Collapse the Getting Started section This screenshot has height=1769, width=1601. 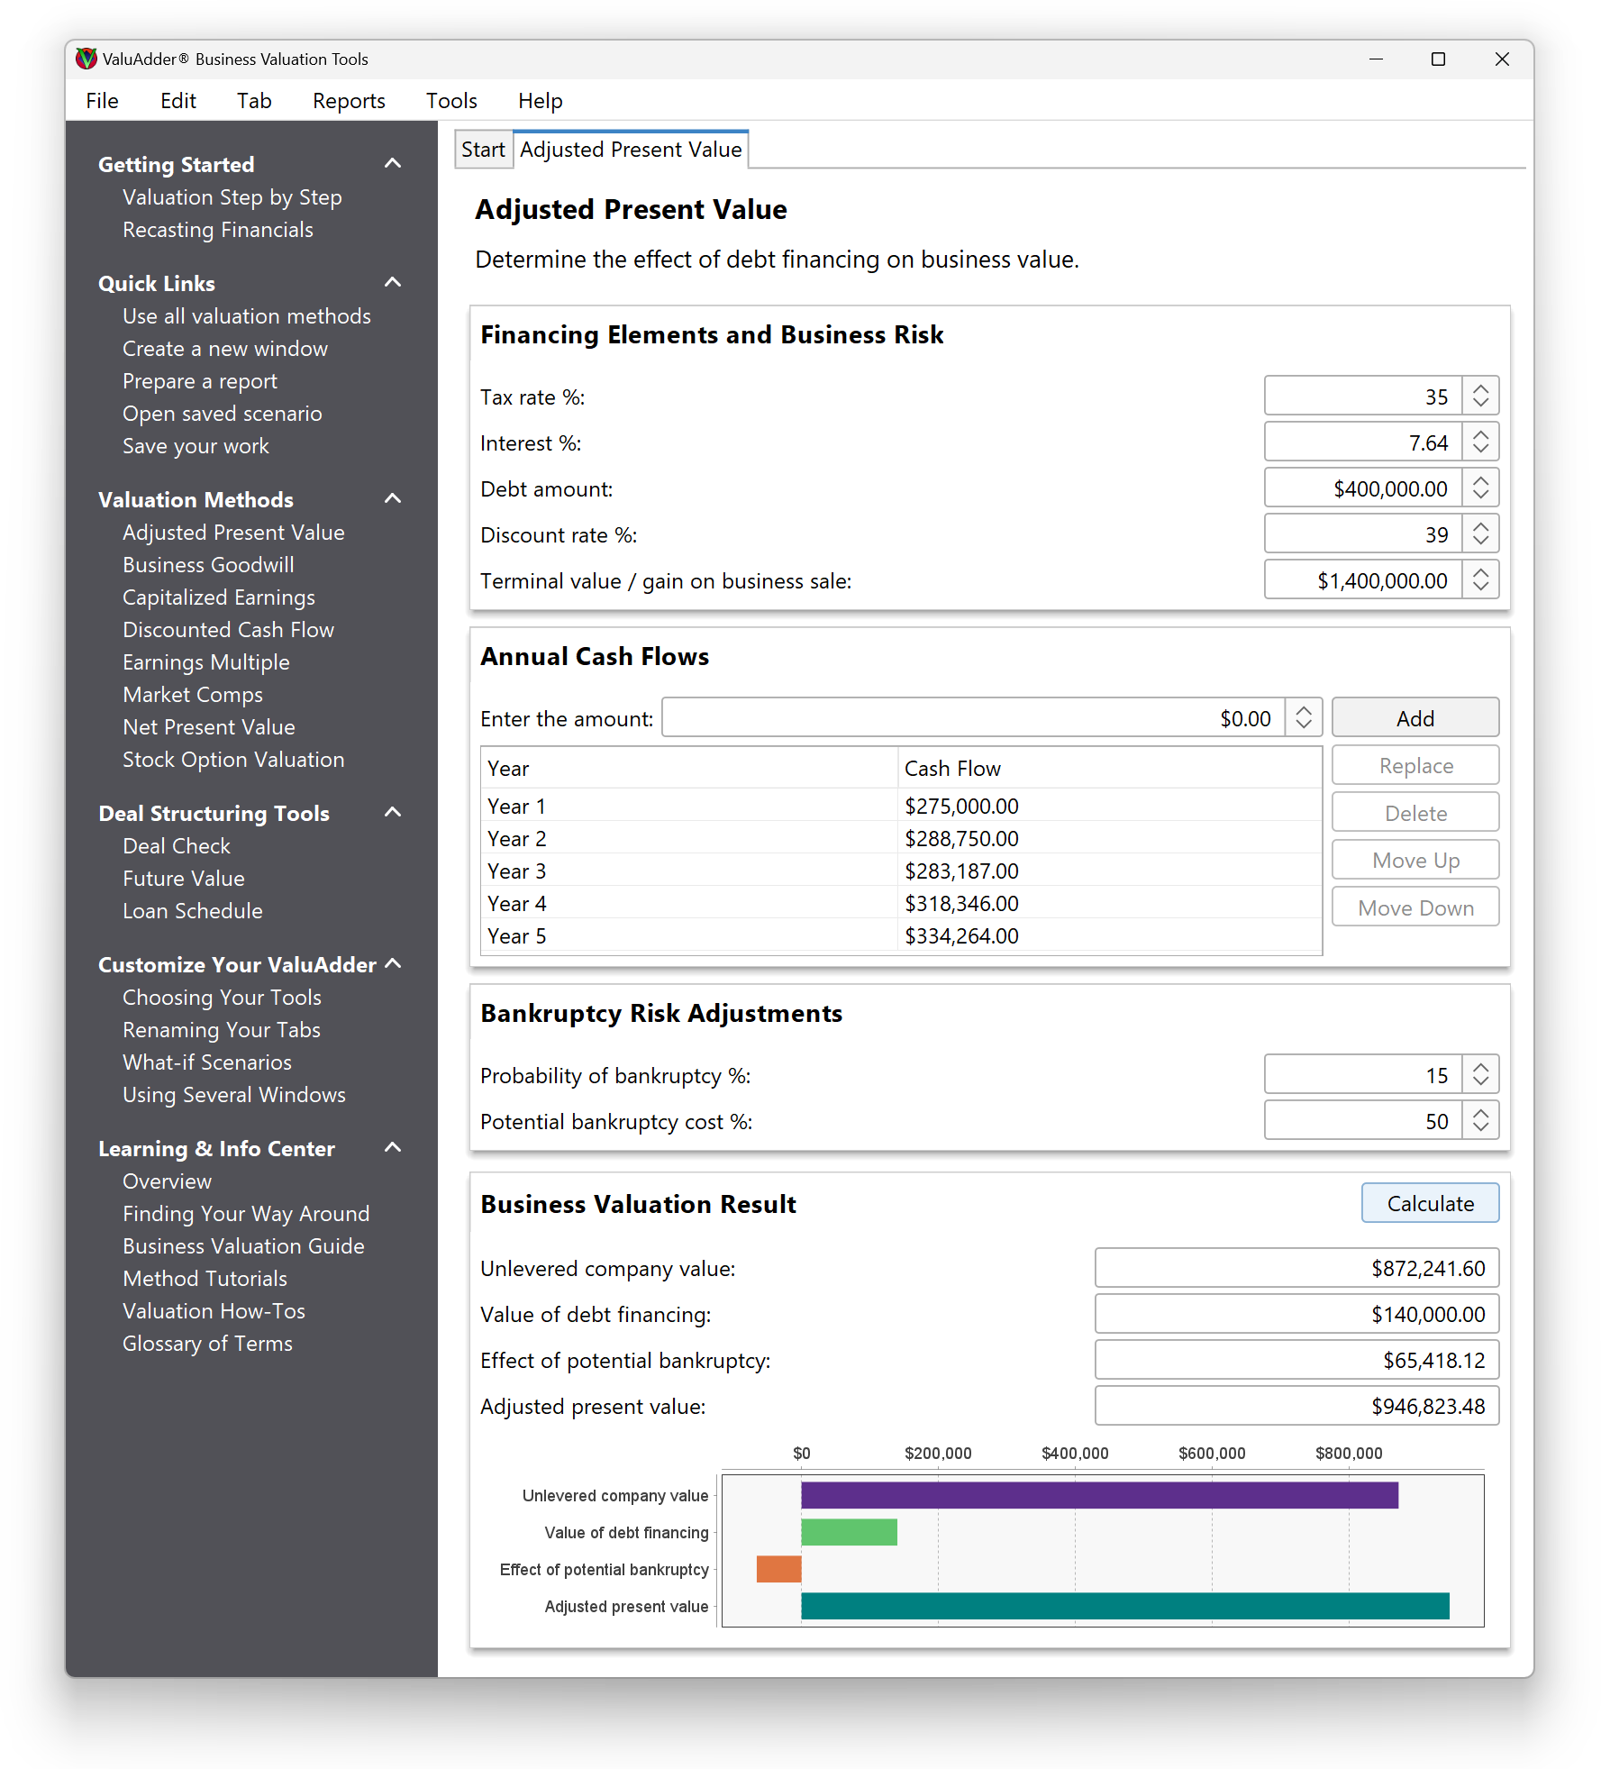tap(392, 162)
